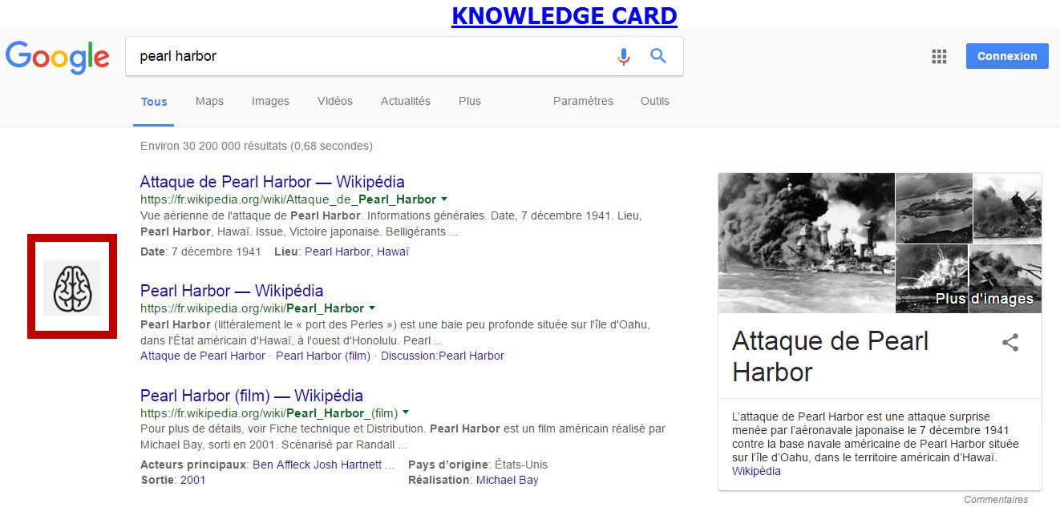Open Pearl Harbor (film) sitelink
Screen dimensions: 1060x507
tap(323, 356)
